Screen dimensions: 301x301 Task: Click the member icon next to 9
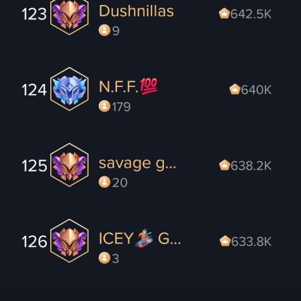104,31
